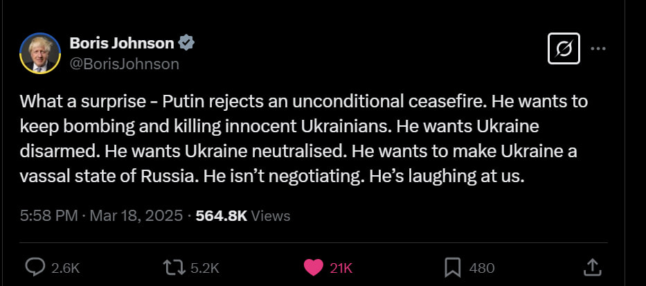
Task: Click the Grok explain-post icon
Action: click(564, 48)
